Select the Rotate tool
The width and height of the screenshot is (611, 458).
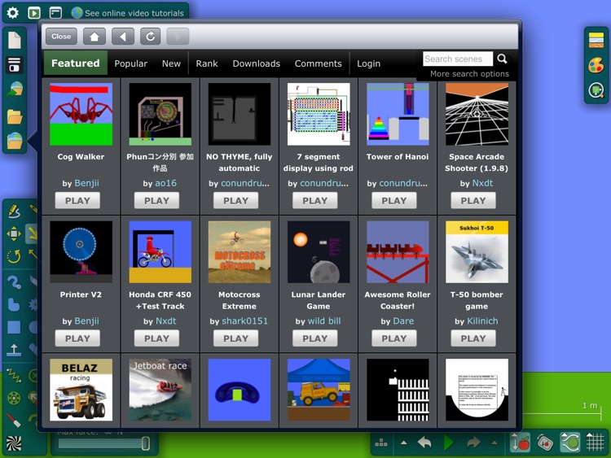tap(14, 256)
